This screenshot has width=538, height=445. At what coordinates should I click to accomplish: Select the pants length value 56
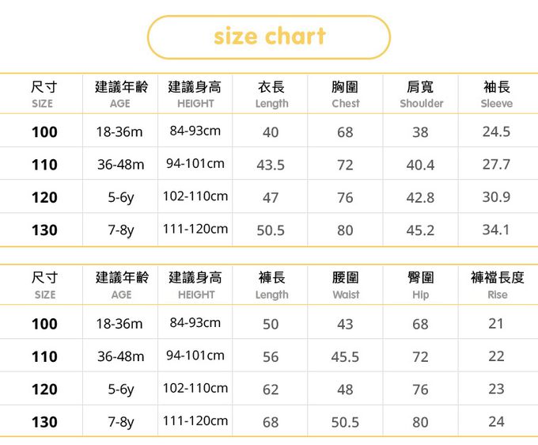point(271,357)
